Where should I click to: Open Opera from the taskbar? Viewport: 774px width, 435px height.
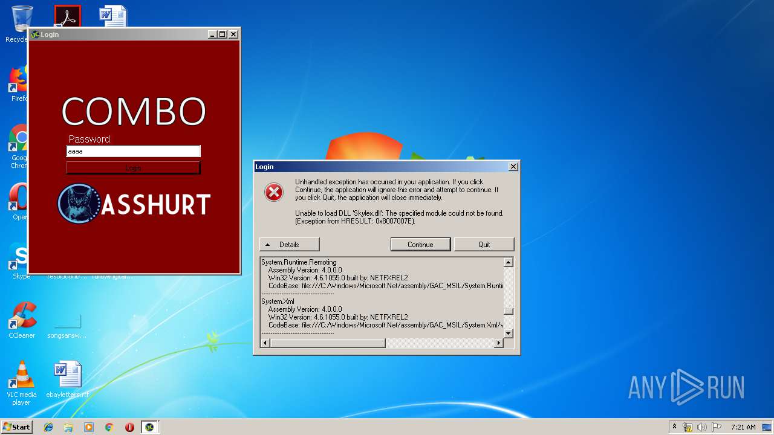coord(129,427)
